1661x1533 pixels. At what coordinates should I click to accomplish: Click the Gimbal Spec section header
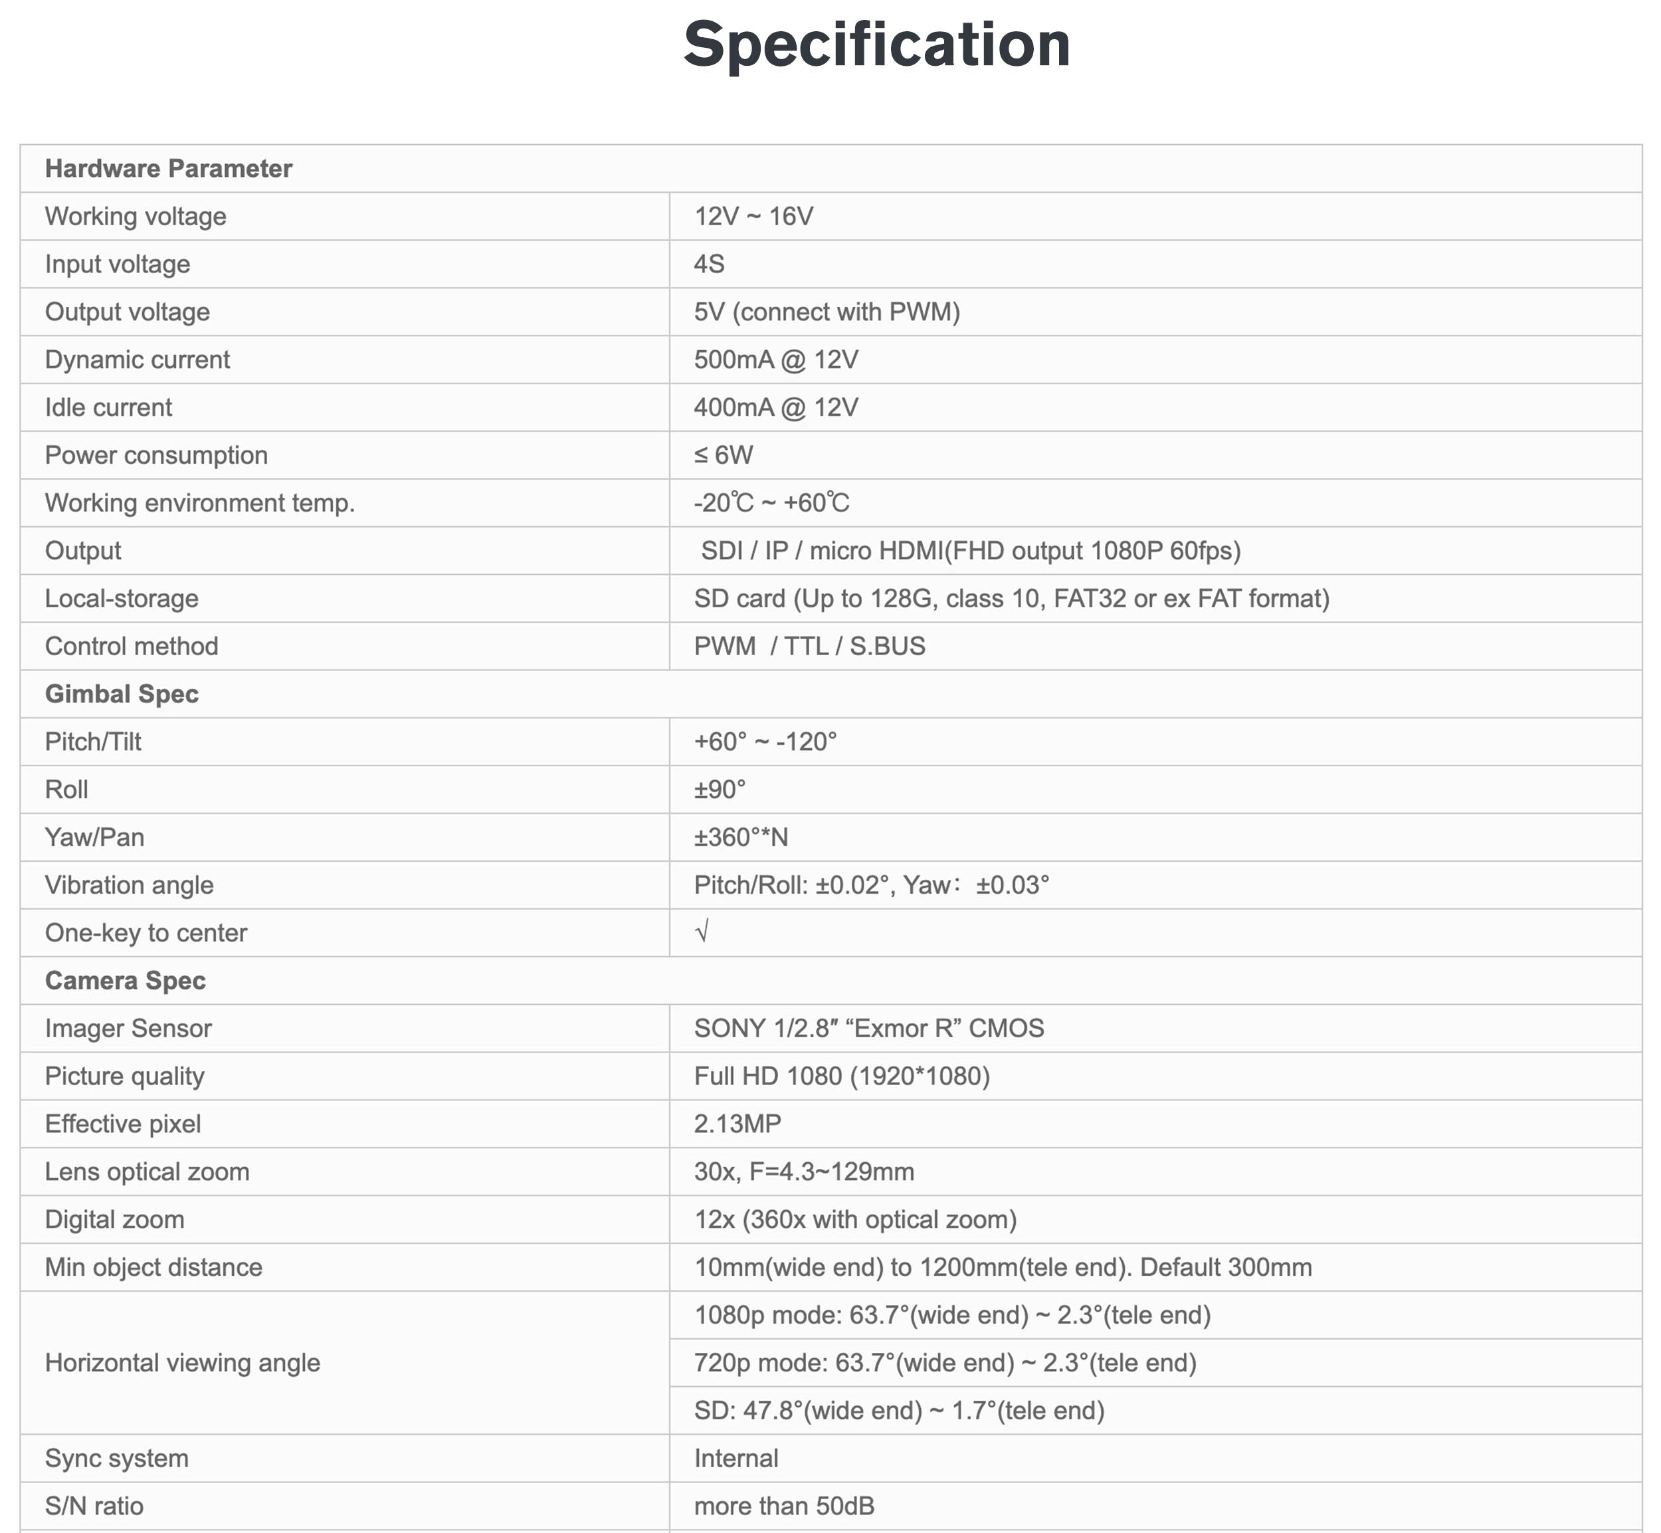point(122,694)
